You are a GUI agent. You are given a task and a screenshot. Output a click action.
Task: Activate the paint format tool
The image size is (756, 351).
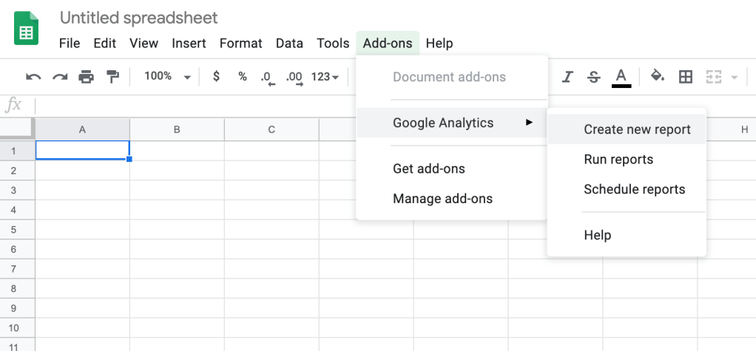pyautogui.click(x=113, y=77)
